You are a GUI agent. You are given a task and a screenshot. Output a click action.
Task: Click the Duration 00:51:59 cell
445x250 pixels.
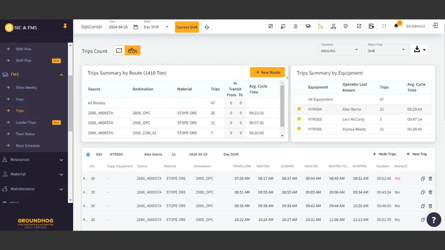click(x=384, y=220)
